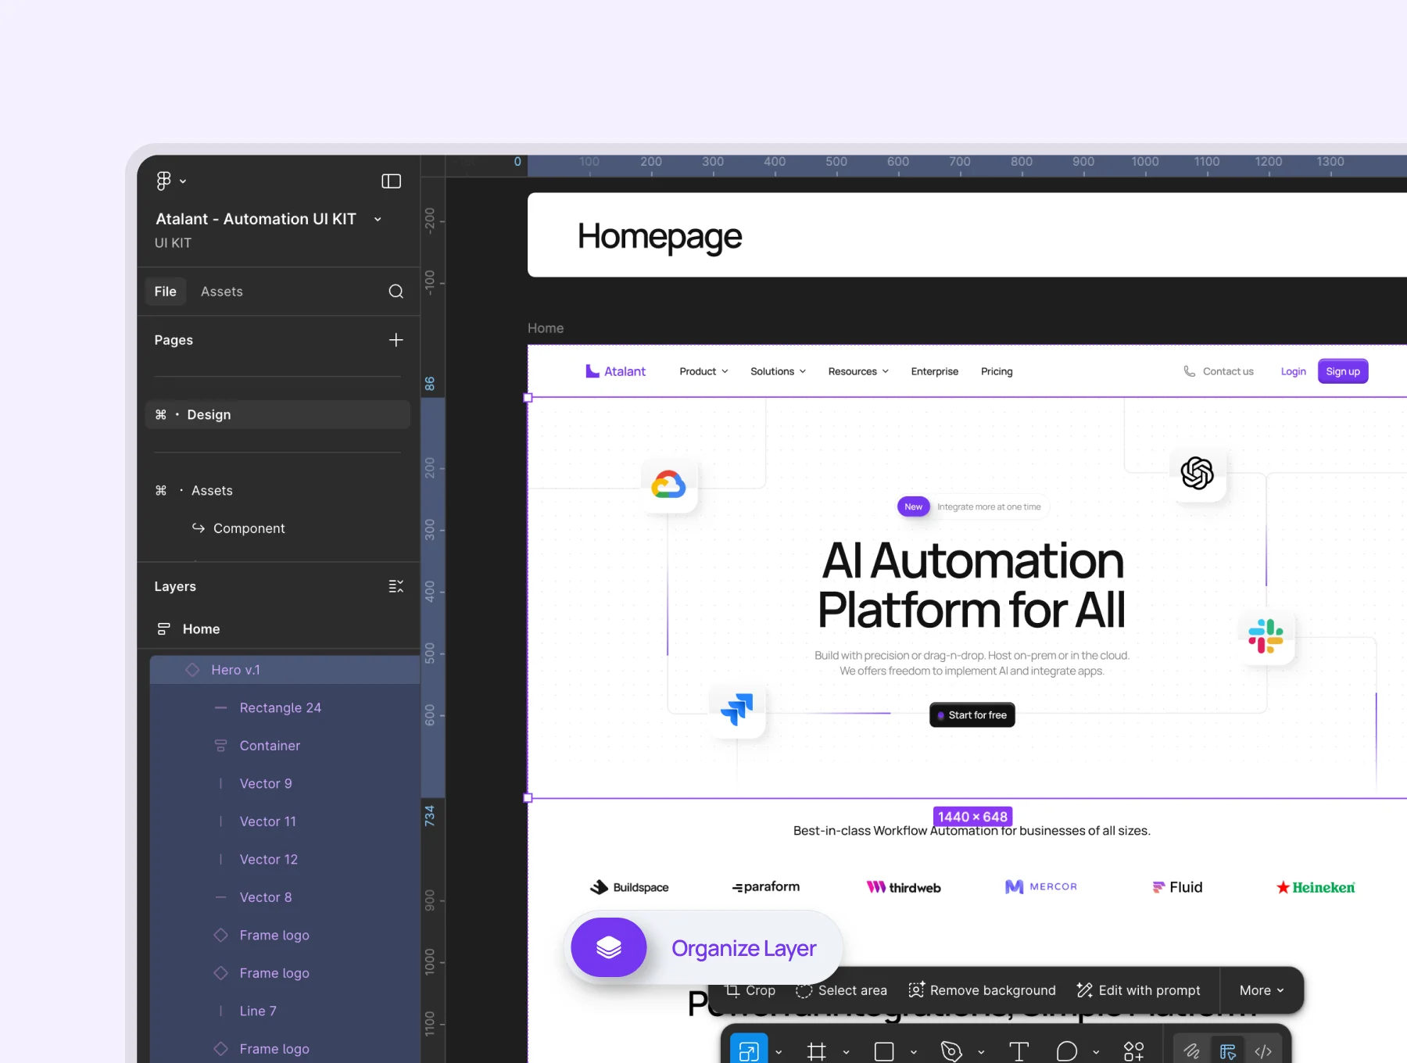Click Remove background

pos(982,990)
